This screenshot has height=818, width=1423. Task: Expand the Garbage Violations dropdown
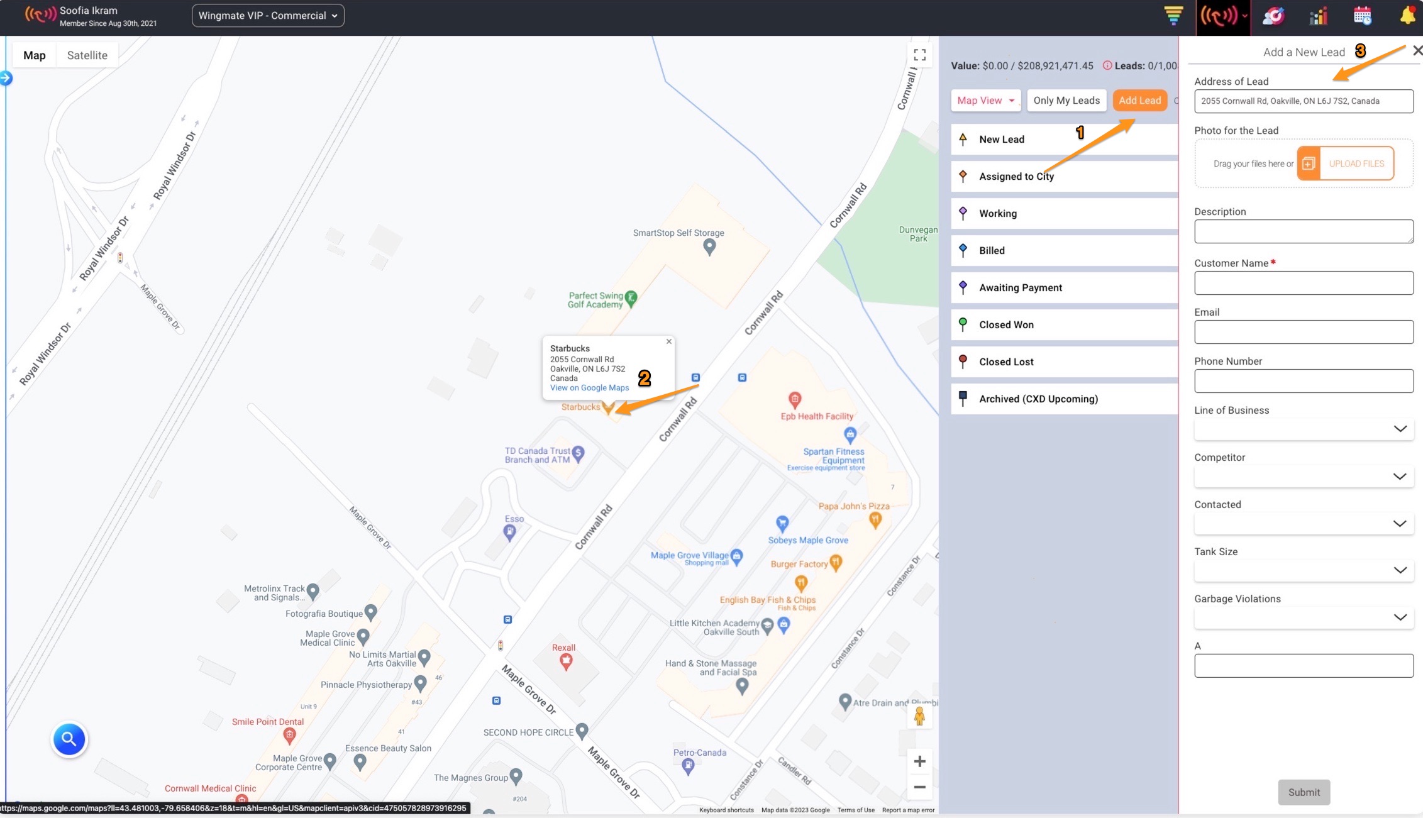[1304, 617]
